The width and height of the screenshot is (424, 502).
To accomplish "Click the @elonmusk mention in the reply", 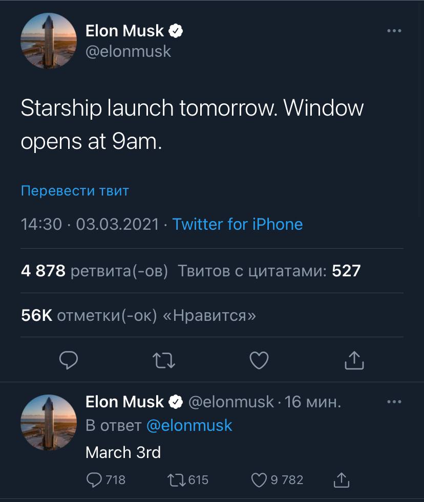I will click(x=189, y=426).
